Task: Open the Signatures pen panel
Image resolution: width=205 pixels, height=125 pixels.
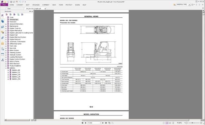Action: (3, 60)
